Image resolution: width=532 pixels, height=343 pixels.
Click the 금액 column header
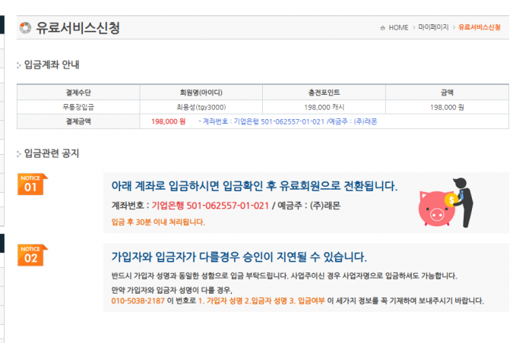[446, 93]
